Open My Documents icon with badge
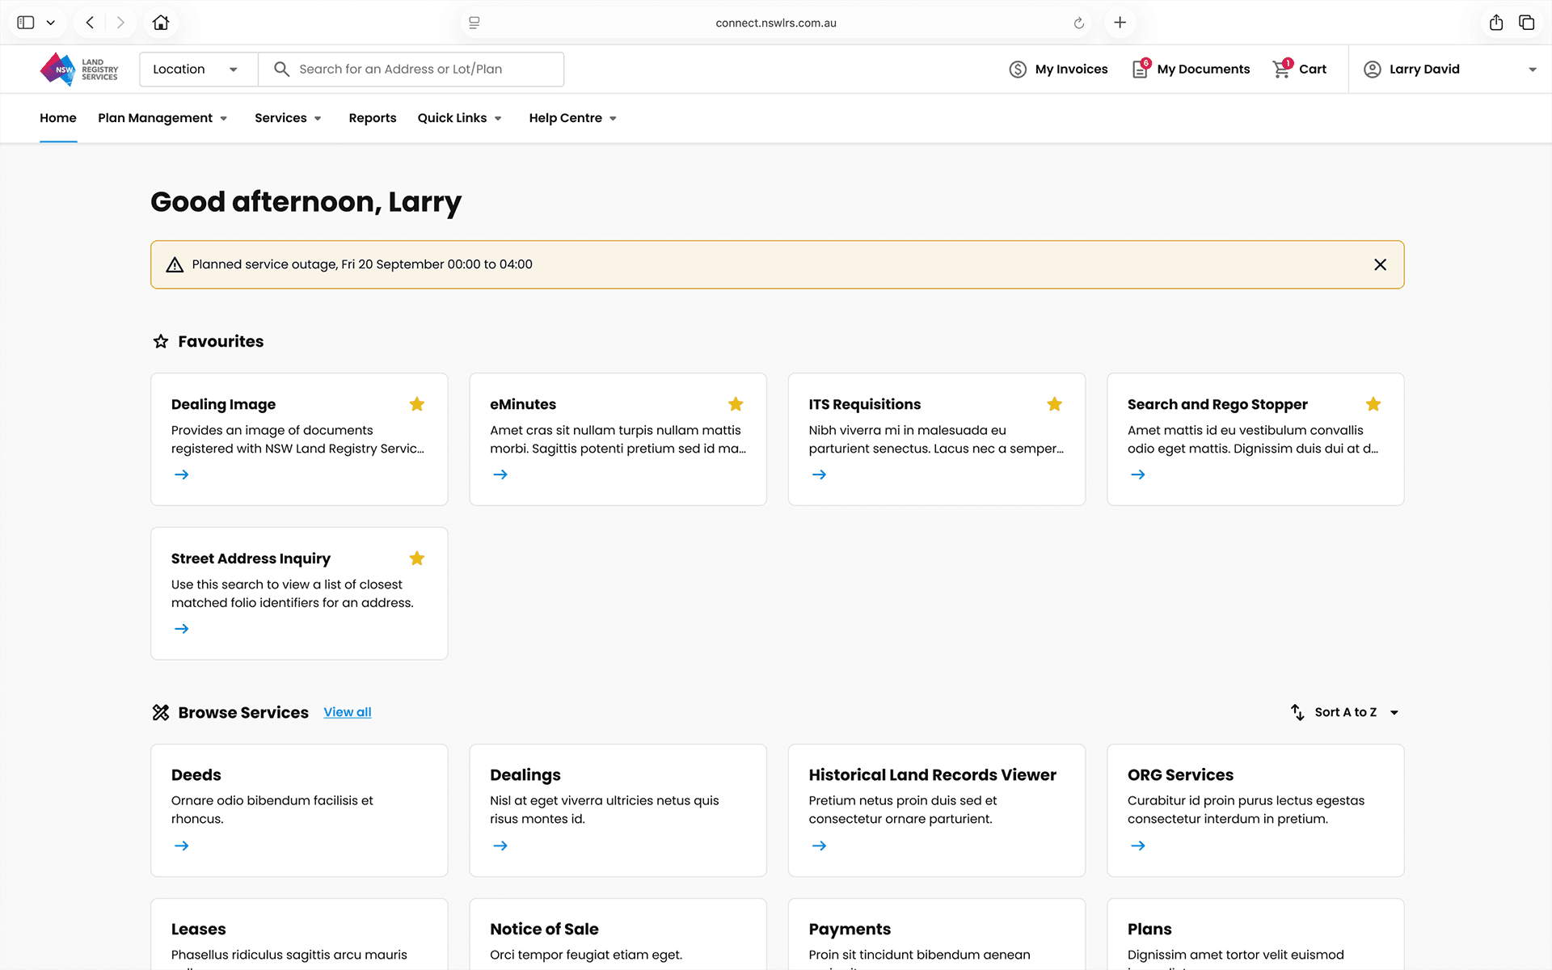The height and width of the screenshot is (970, 1552). point(1141,70)
